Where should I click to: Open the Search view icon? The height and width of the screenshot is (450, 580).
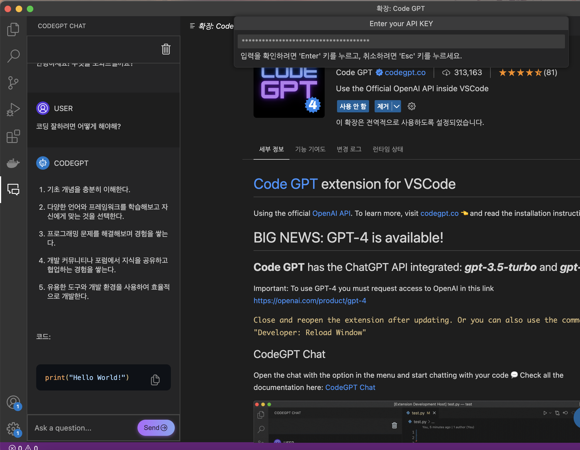[x=13, y=56]
